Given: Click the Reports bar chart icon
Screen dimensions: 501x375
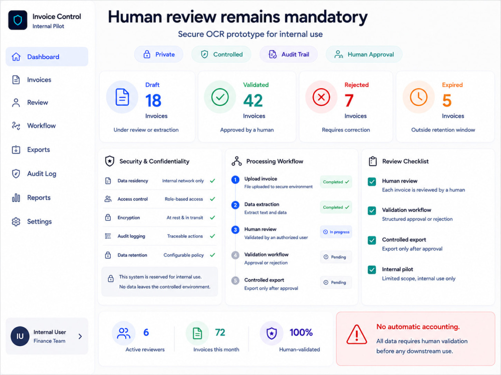Looking at the screenshot, I should (x=16, y=197).
